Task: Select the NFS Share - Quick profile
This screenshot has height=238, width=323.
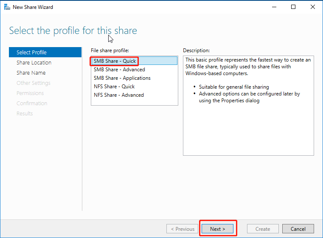Action: [x=114, y=87]
